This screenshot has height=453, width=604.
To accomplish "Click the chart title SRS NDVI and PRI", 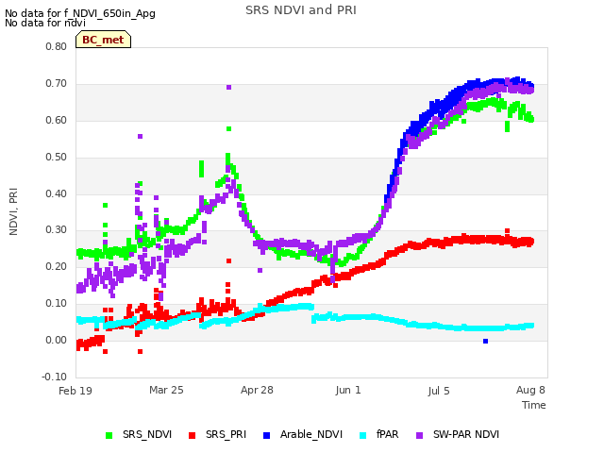I will click(301, 10).
